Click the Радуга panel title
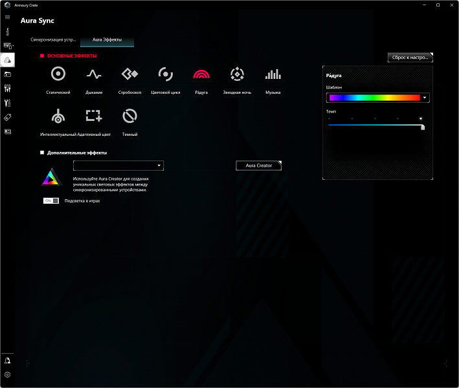 333,76
